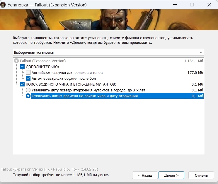This screenshot has height=184, width=218.
Task: Click the Fallout installer icon in title bar
Action: 3,5
